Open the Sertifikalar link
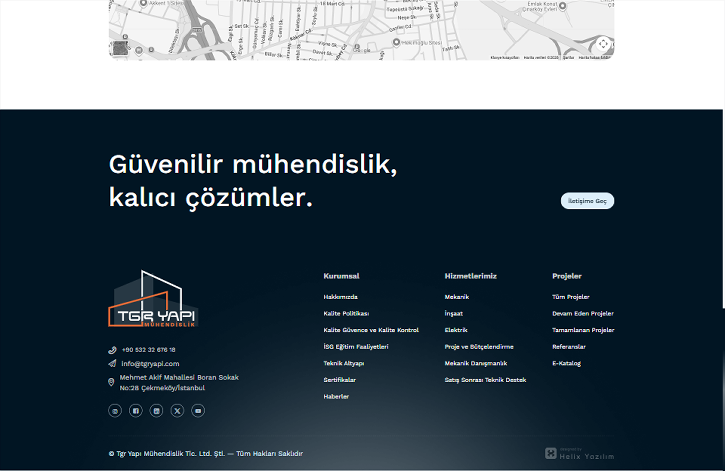Image resolution: width=725 pixels, height=471 pixels. click(x=339, y=380)
